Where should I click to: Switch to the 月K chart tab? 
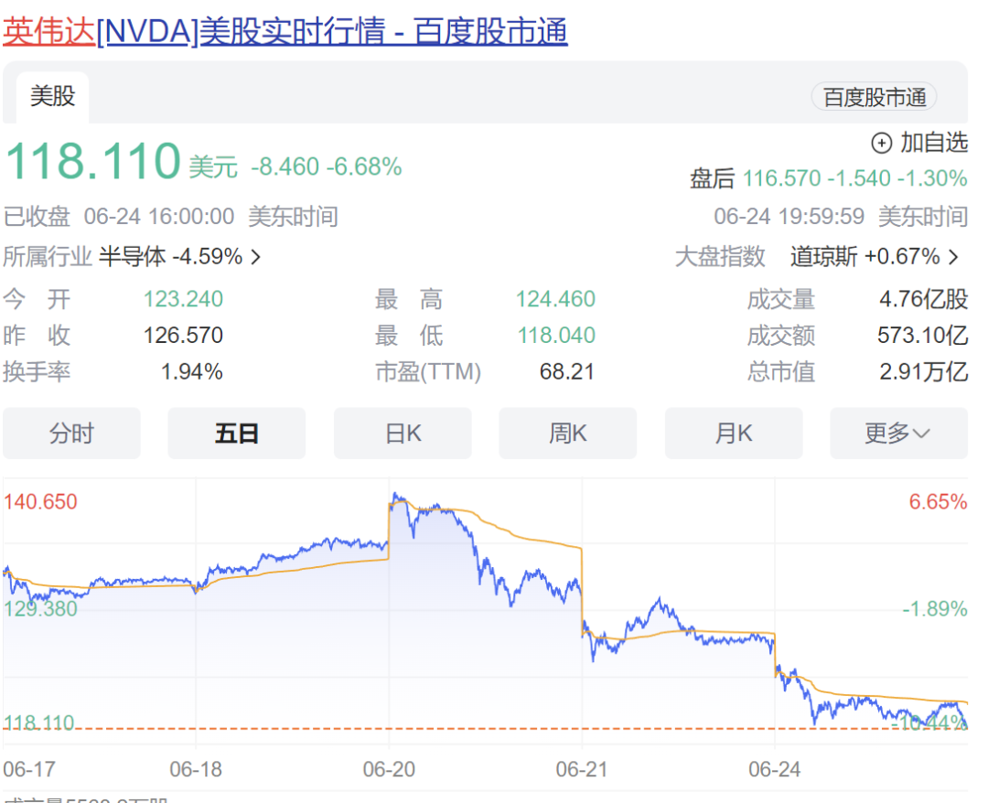click(734, 434)
